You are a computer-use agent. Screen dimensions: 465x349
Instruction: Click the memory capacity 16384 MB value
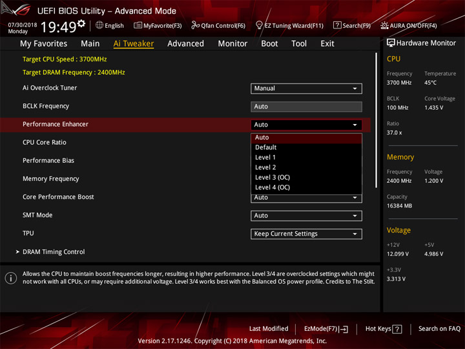tap(400, 206)
